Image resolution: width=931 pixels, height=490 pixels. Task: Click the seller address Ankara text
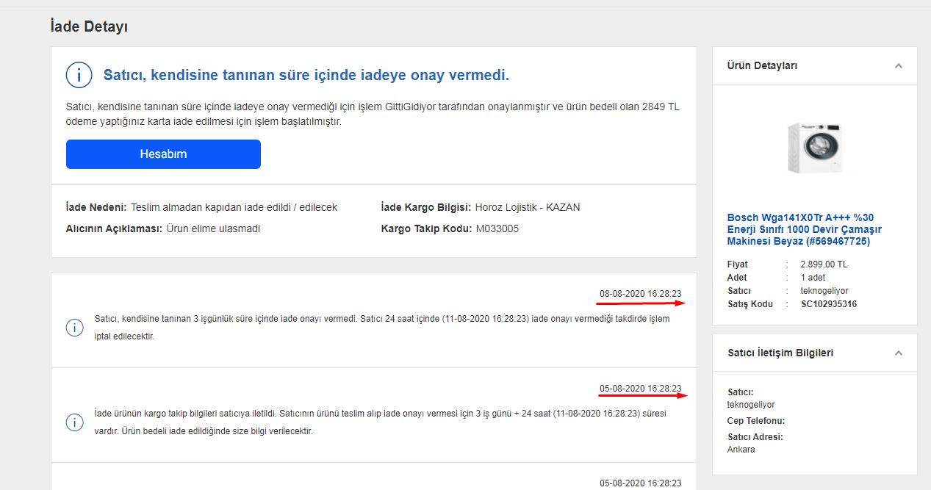741,450
